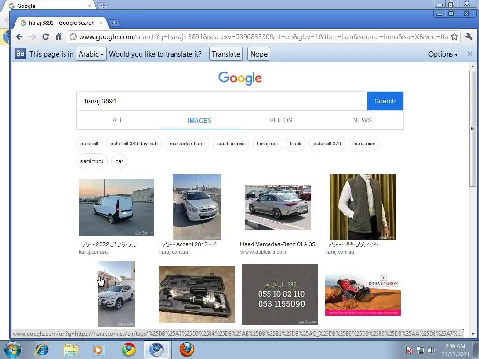Open the wrench settings menu
The width and height of the screenshot is (479, 359).
tap(469, 37)
